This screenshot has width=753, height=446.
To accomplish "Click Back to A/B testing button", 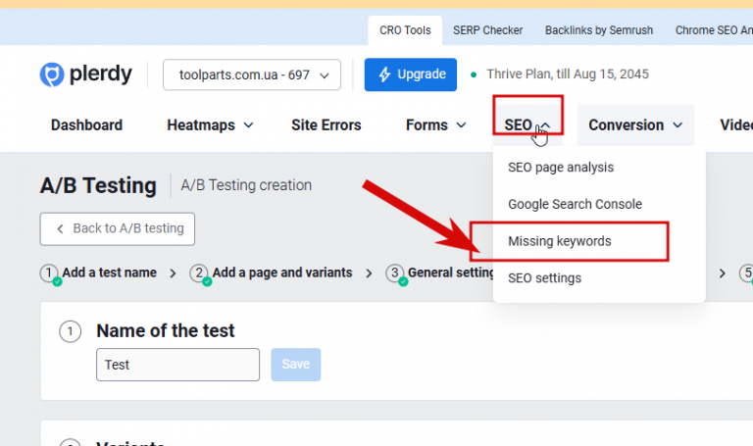I will click(x=118, y=228).
